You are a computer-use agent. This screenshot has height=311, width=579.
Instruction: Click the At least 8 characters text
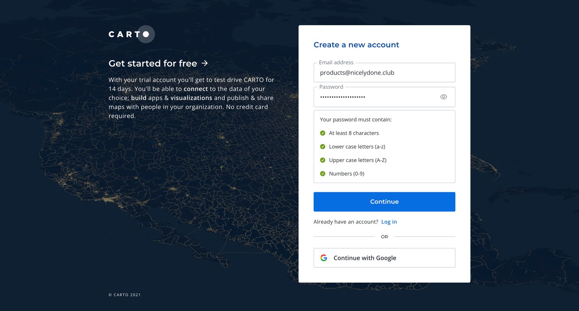[x=354, y=133]
